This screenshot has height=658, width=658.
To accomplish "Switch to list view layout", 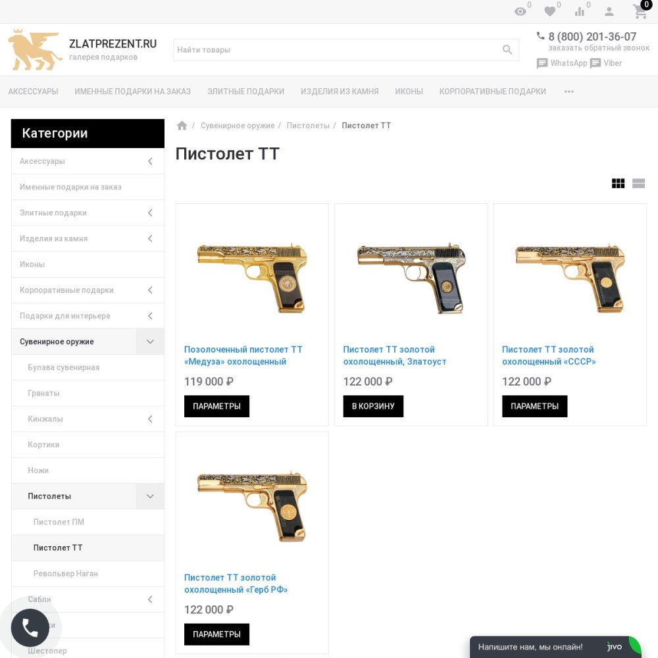I will [638, 184].
